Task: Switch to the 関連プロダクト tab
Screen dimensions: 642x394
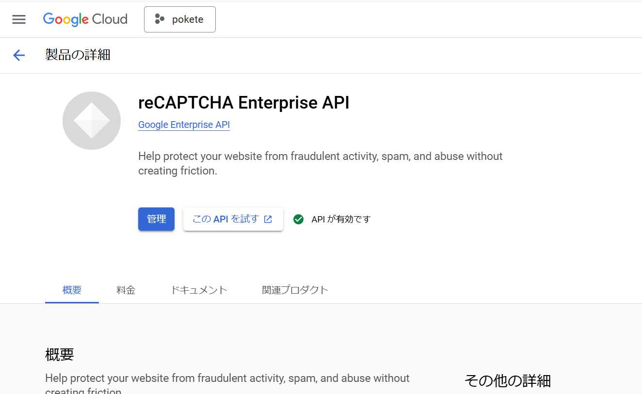Action: pyautogui.click(x=295, y=290)
